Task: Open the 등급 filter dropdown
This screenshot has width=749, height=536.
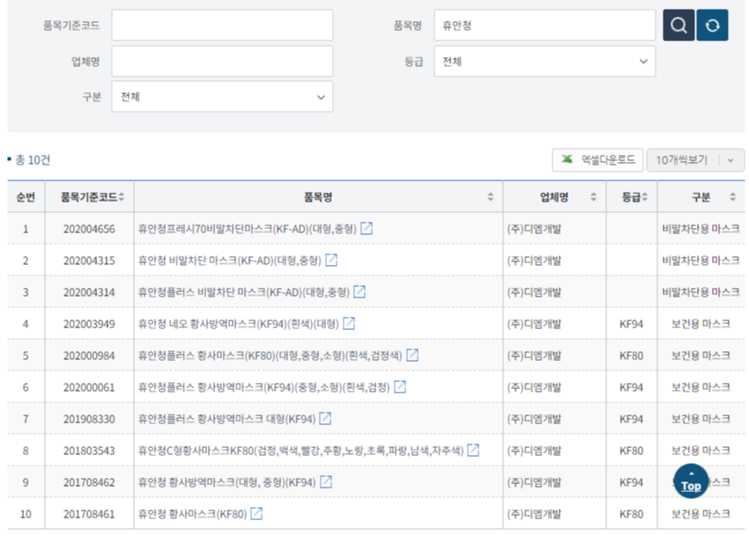Action: point(545,61)
